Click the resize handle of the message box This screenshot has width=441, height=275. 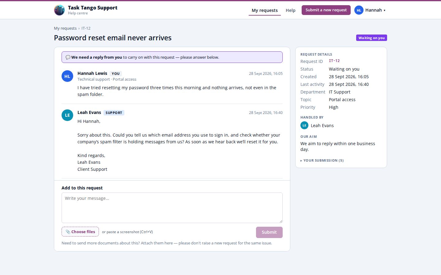(281, 221)
